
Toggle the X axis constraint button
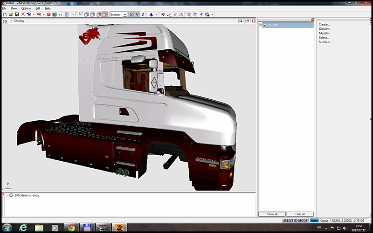click(131, 14)
